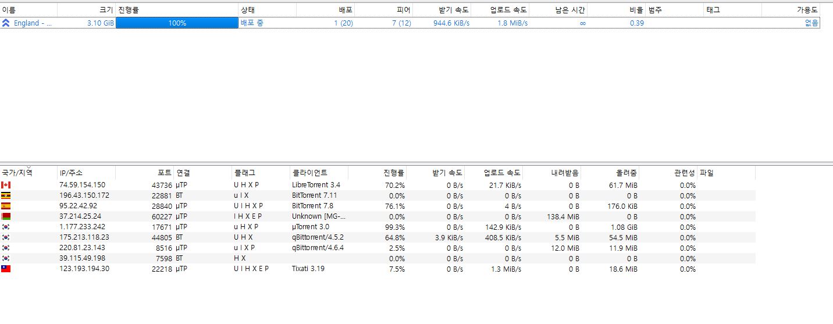
Task: Click Korea flag for peer 175.213.118.23
Action: [6, 237]
